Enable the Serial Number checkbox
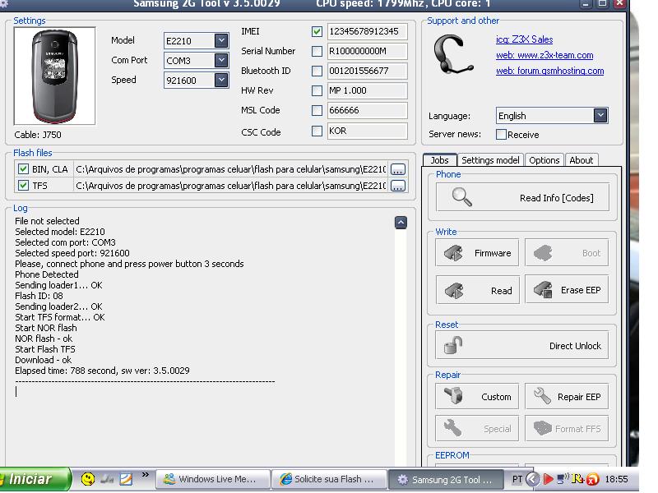Viewport: 658px width, 493px height. coord(317,51)
